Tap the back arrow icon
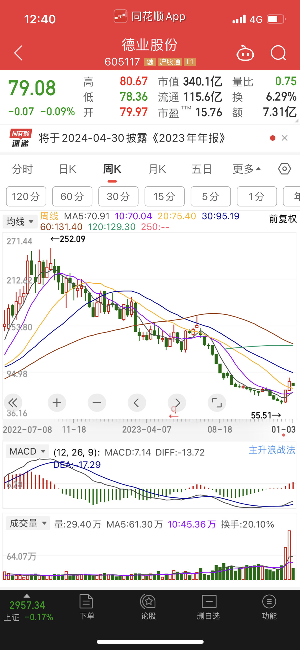 (18, 53)
